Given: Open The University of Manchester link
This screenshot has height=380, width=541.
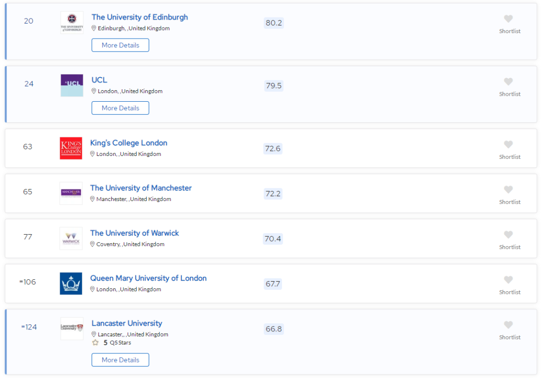Looking at the screenshot, I should [141, 188].
